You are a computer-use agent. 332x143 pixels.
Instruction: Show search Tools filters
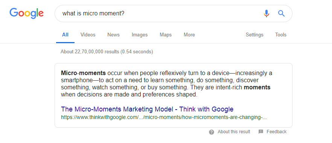point(281,35)
